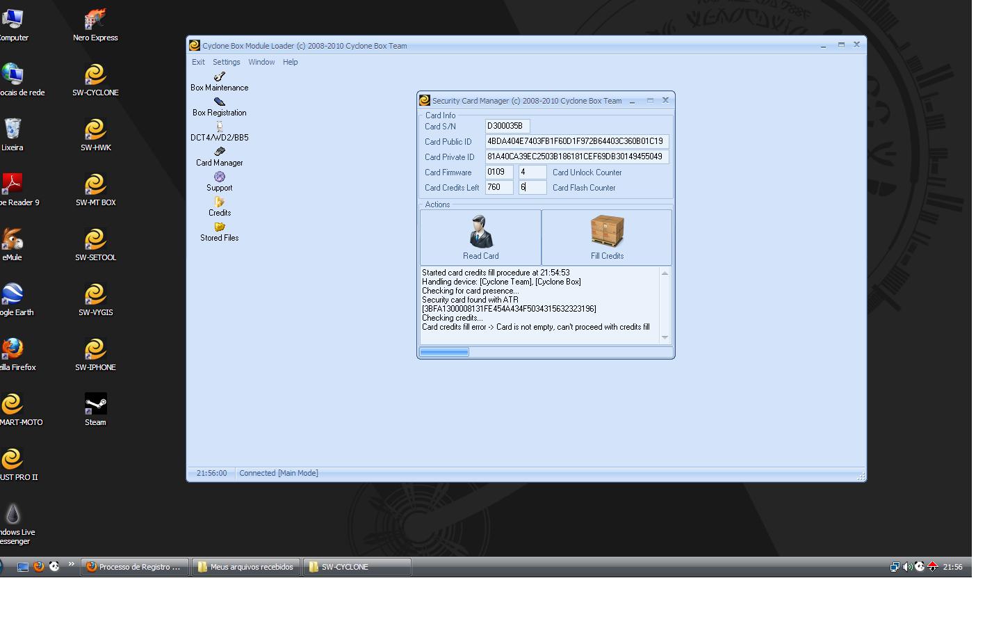Close the Security Card Manager window

click(x=665, y=100)
